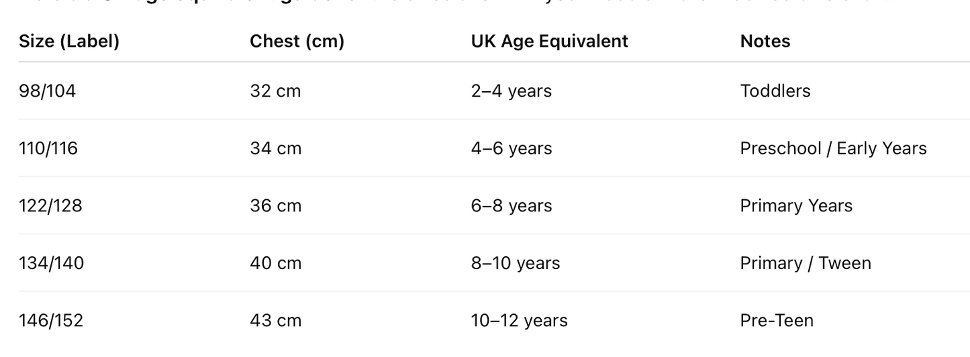
Task: Click the Pre-Teen note
Action: pyautogui.click(x=776, y=320)
